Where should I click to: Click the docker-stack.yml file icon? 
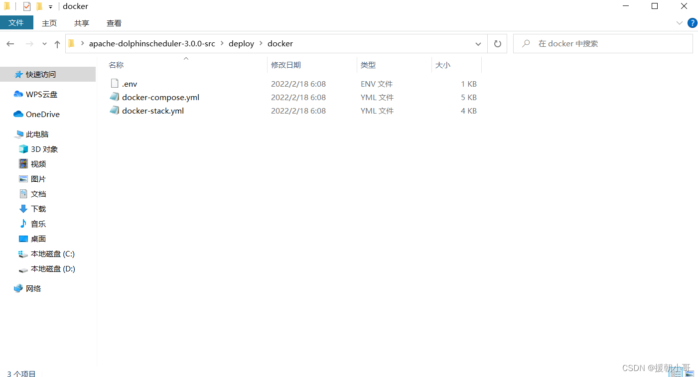coord(115,111)
